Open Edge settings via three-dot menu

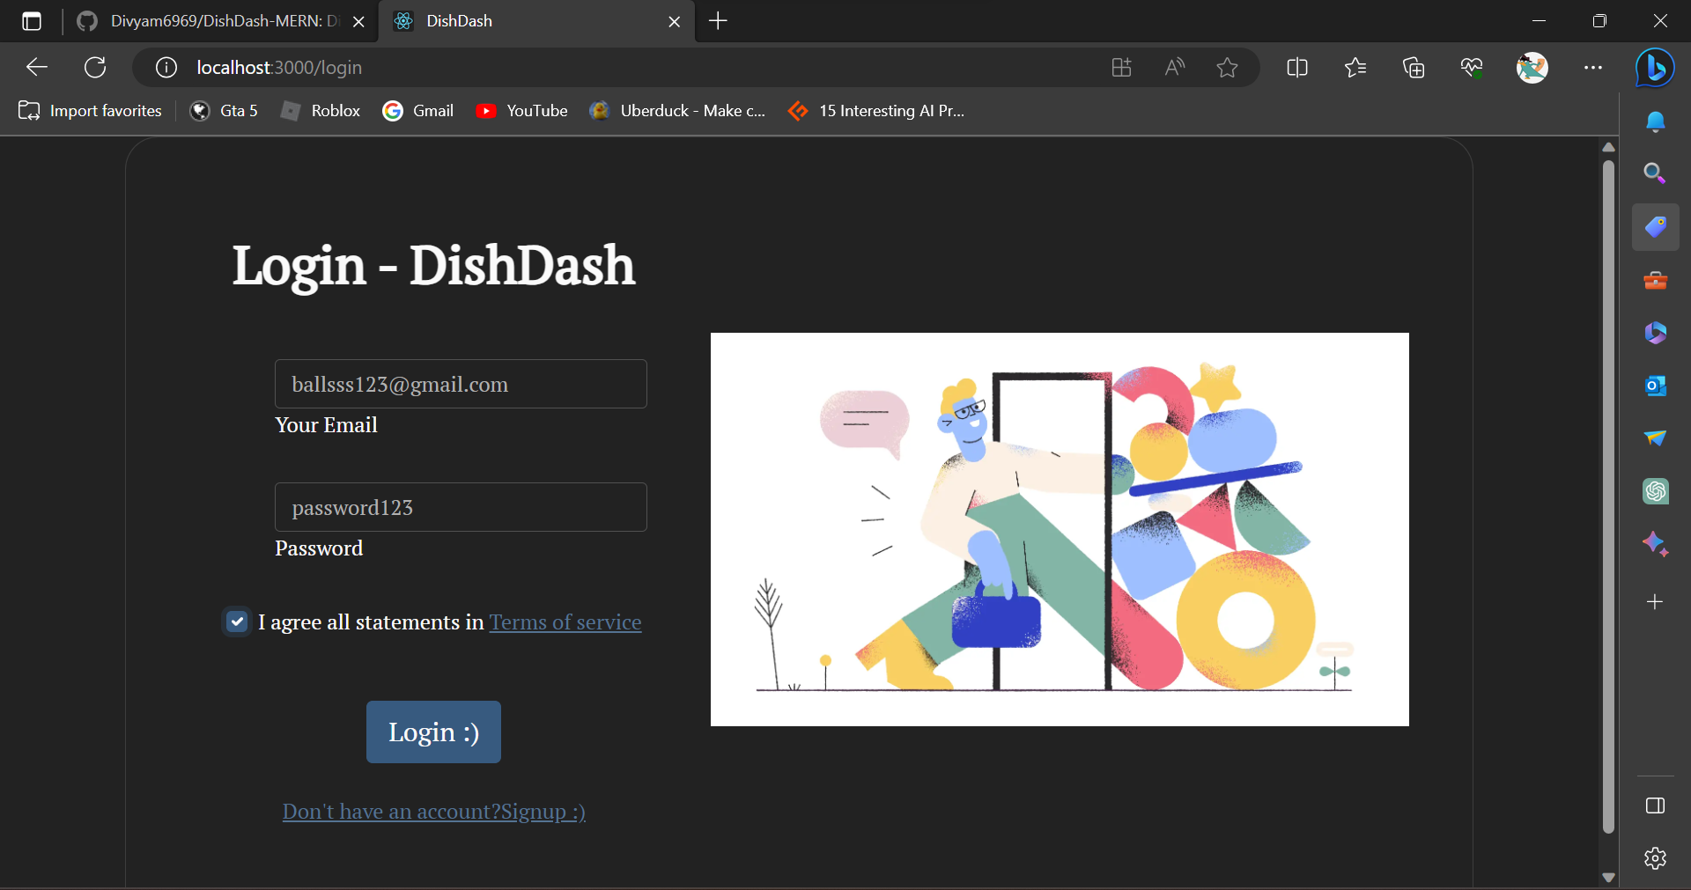coord(1594,67)
